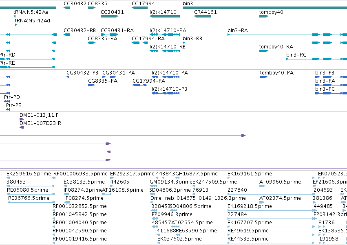Viewport: 347px width, 245px height.
Task: Select the Dmel_neb_014675_0149_1326.3prime label
Action: [198, 198]
